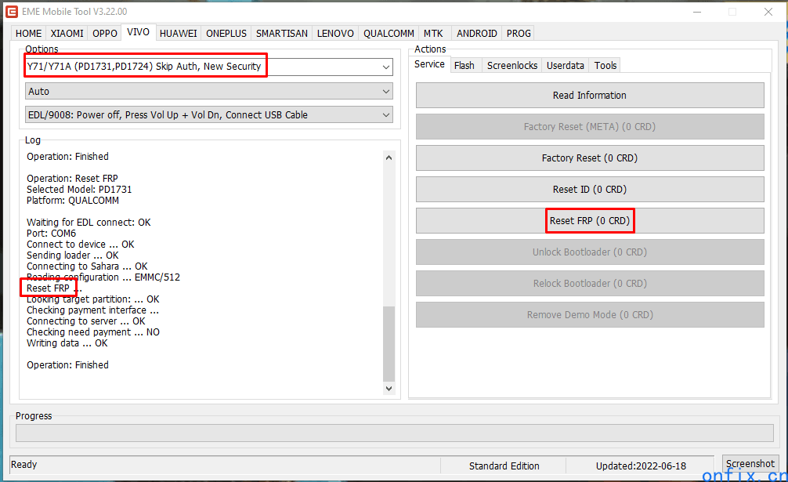
Task: Select the QUALCOMM tab
Action: coord(389,34)
